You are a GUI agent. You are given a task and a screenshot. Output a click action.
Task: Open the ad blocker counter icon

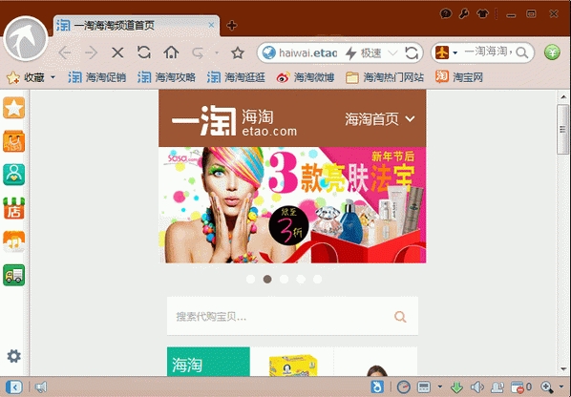tap(521, 387)
